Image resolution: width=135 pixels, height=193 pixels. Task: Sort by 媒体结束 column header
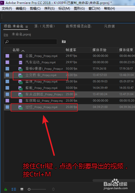point(126,50)
